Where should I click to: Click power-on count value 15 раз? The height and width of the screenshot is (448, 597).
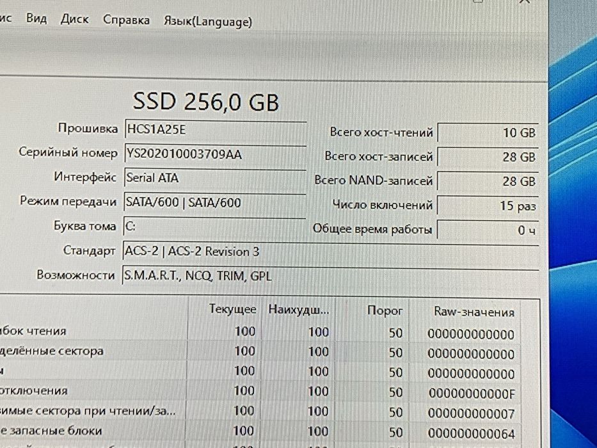tap(488, 205)
